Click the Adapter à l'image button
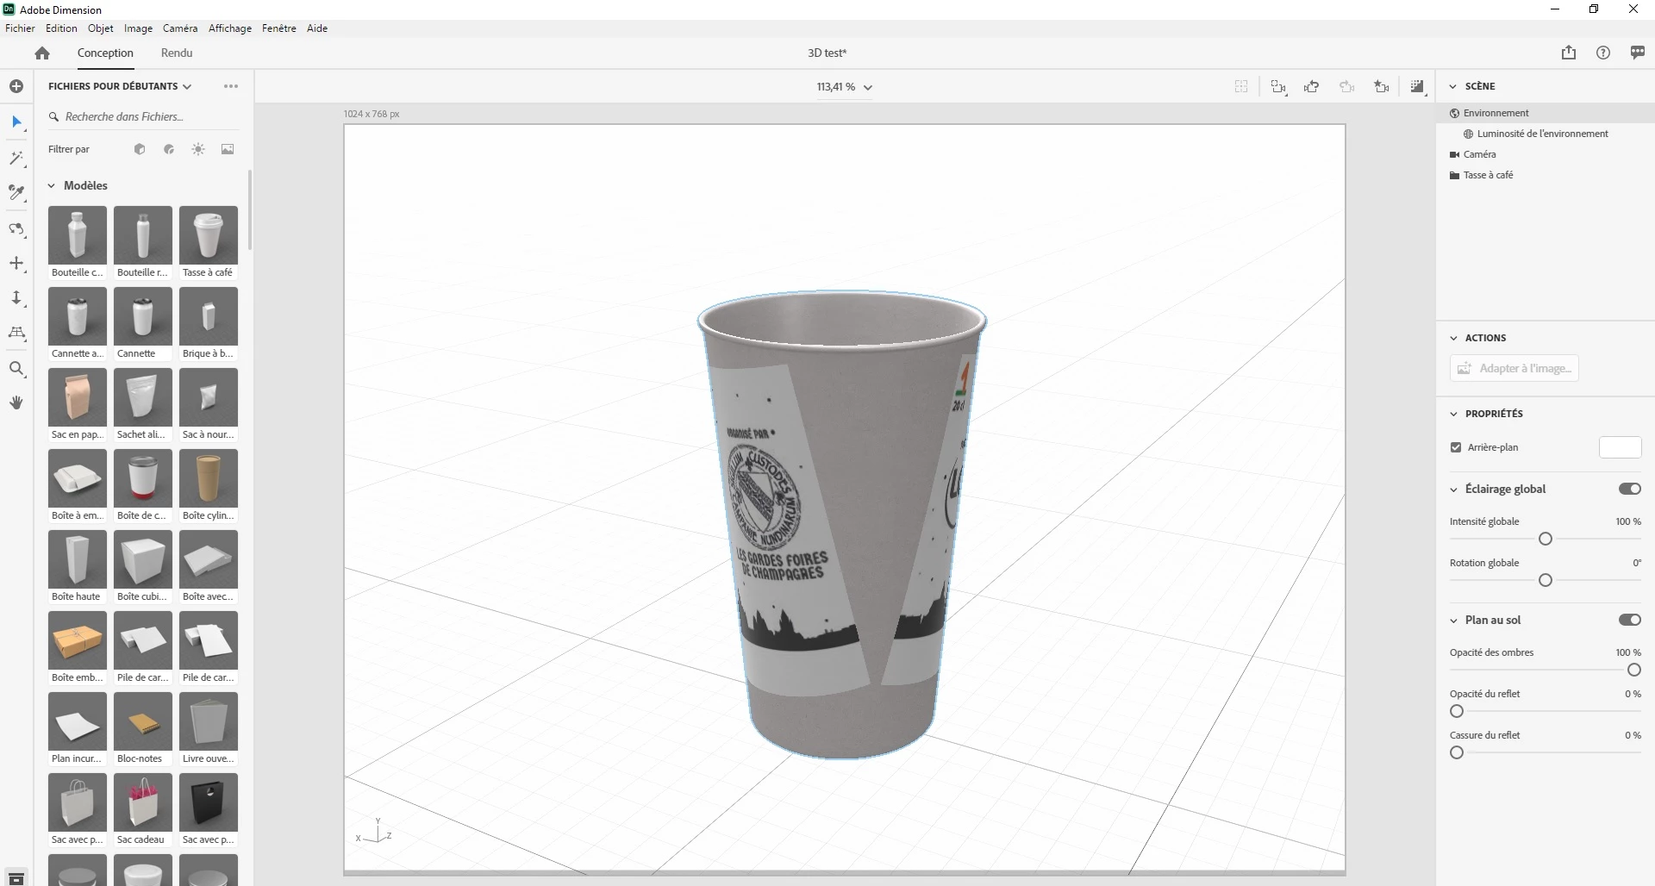This screenshot has height=886, width=1655. point(1514,368)
